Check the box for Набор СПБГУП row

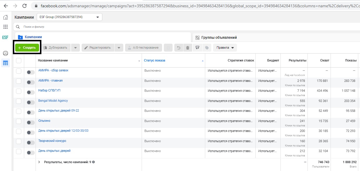(x=19, y=91)
